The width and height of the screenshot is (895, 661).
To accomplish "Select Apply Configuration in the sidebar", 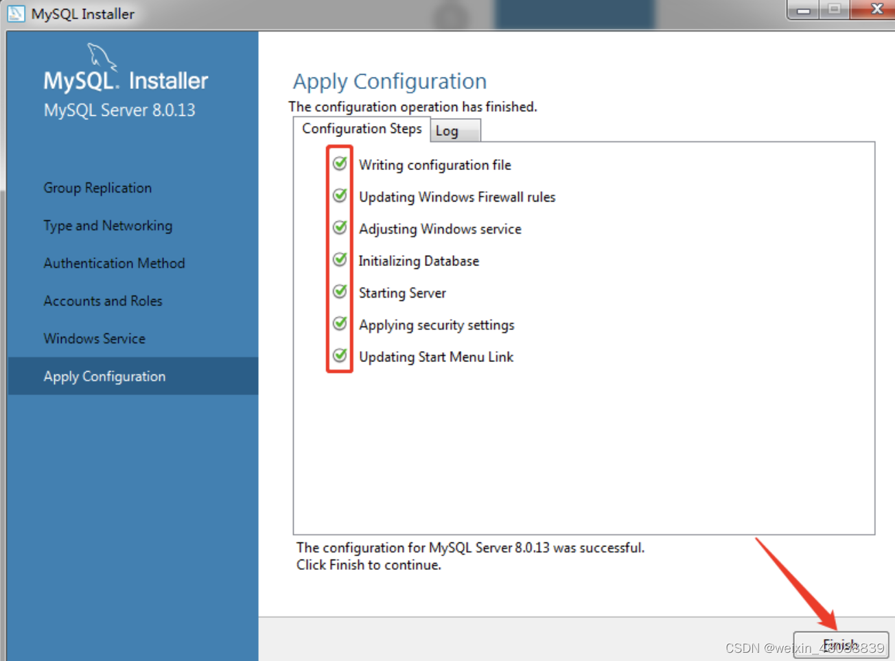I will 133,376.
